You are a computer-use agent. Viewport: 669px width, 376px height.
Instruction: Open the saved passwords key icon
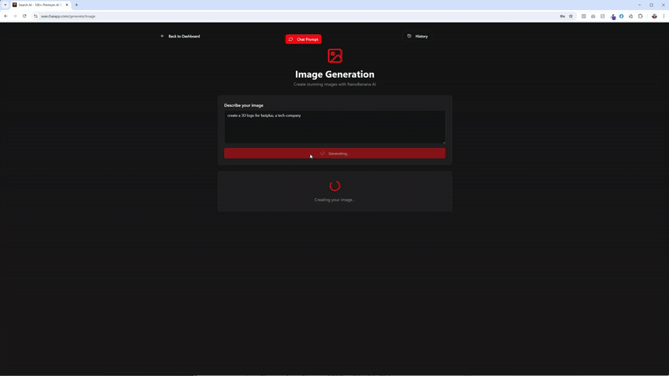562,16
